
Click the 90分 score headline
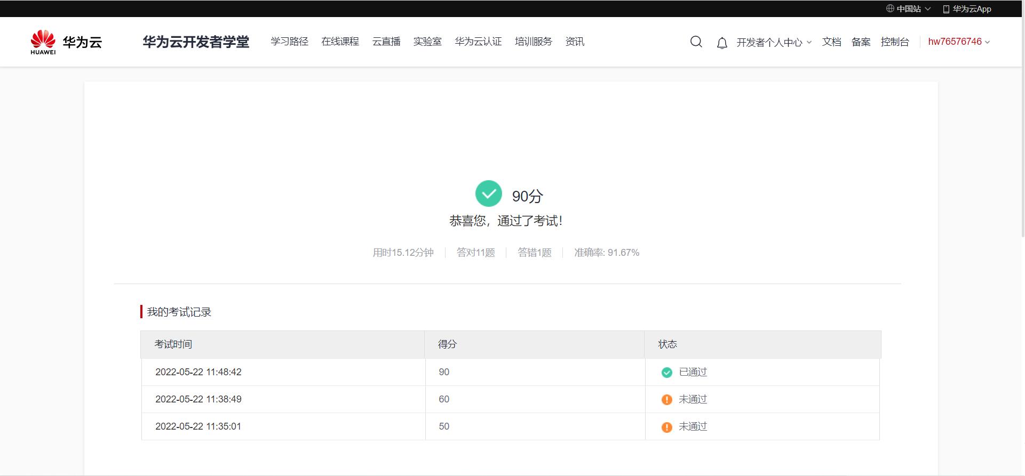click(x=527, y=196)
